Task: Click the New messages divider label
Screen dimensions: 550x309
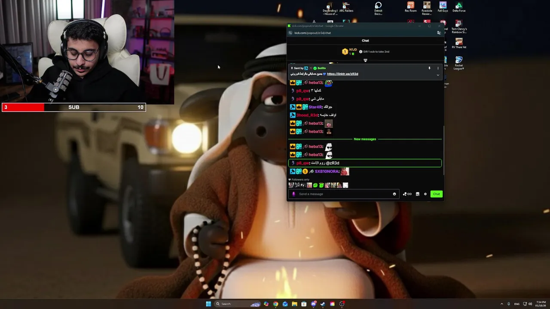Action: point(365,139)
